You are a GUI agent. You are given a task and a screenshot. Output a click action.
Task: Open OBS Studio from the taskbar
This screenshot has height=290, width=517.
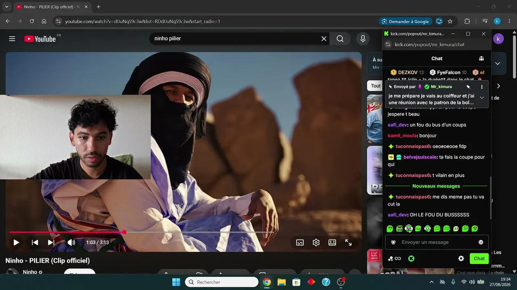click(341, 282)
